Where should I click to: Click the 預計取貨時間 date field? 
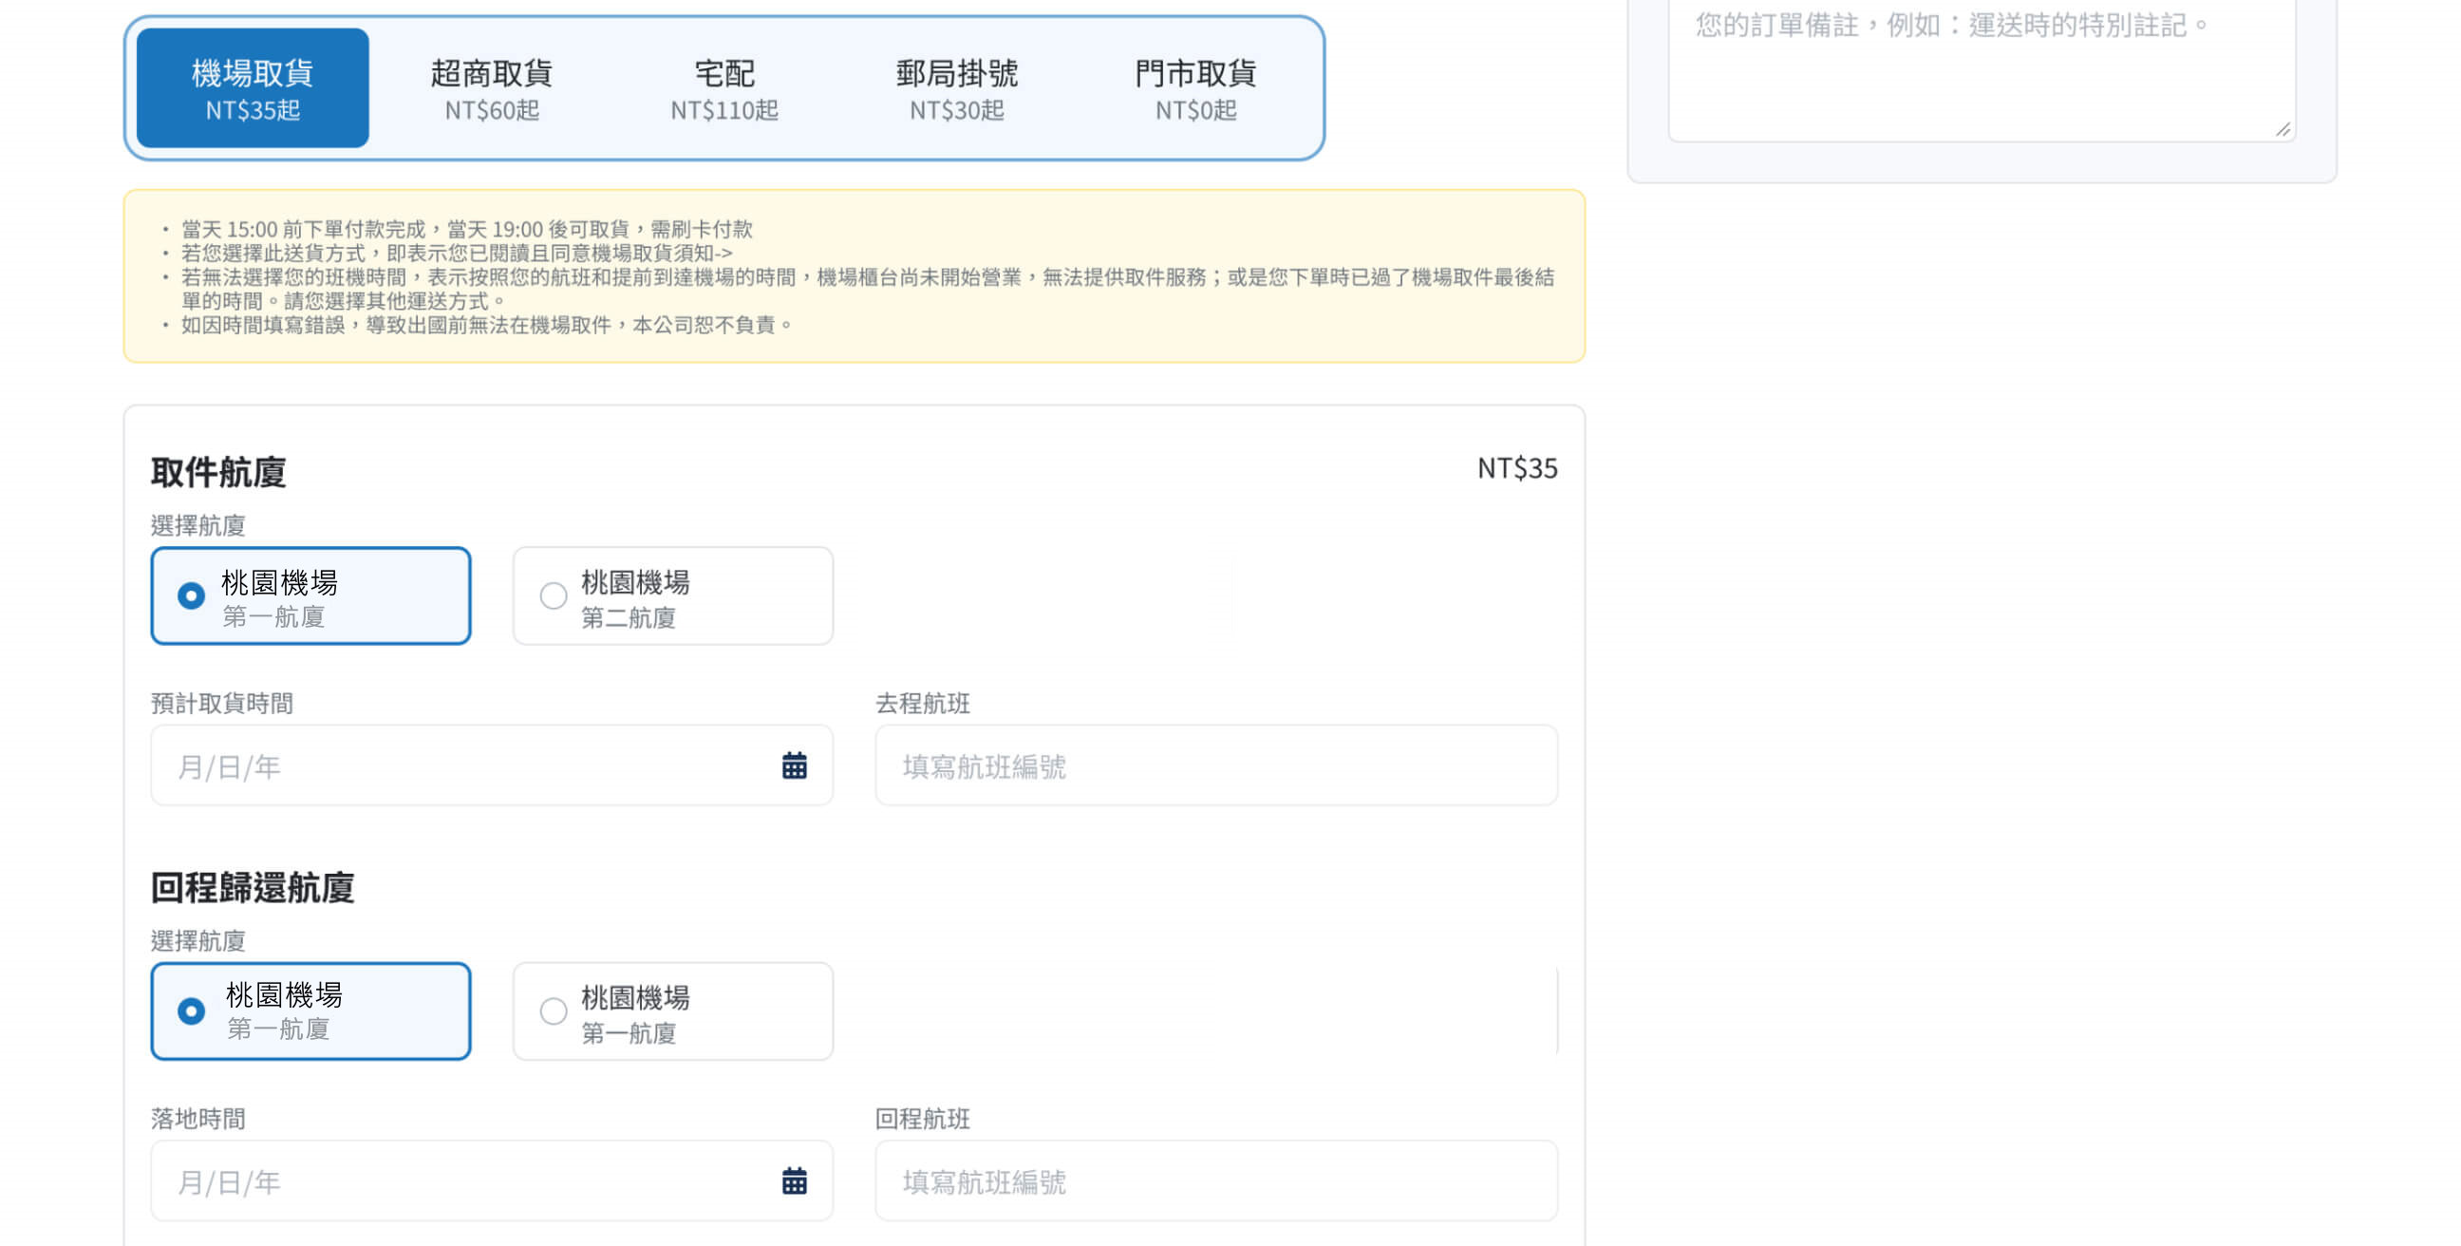tap(491, 765)
